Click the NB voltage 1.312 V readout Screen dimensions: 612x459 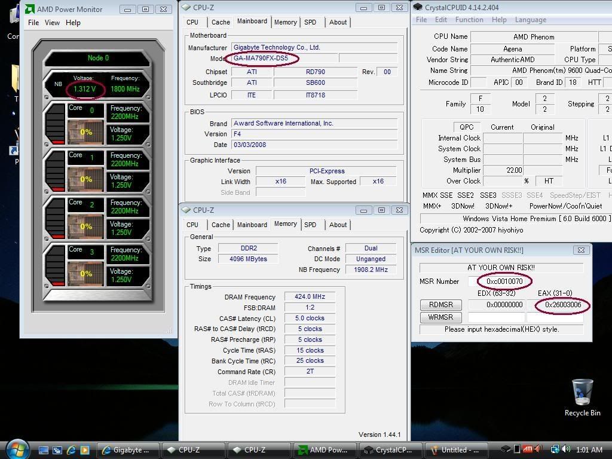pyautogui.click(x=85, y=89)
